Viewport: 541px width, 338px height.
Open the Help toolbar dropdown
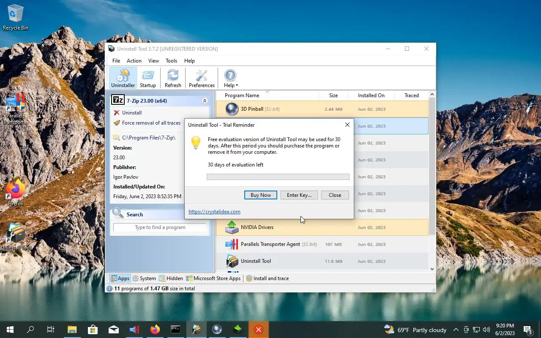(230, 78)
